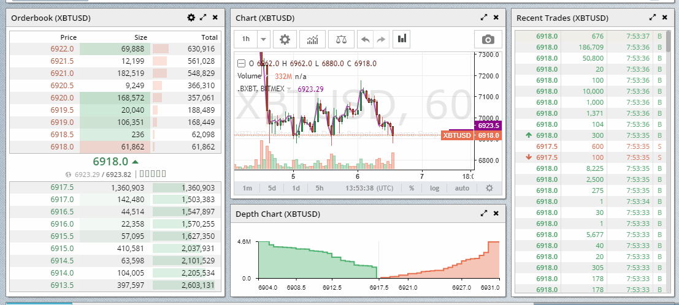Select bid price 6913.5

pos(62,285)
